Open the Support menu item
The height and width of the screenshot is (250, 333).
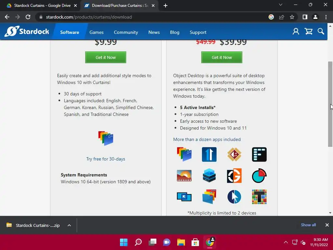[x=198, y=32]
